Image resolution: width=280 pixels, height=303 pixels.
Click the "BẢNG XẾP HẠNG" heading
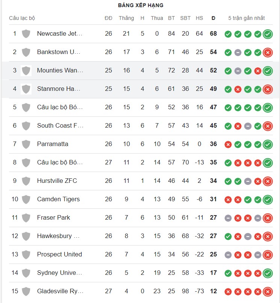(x=141, y=5)
